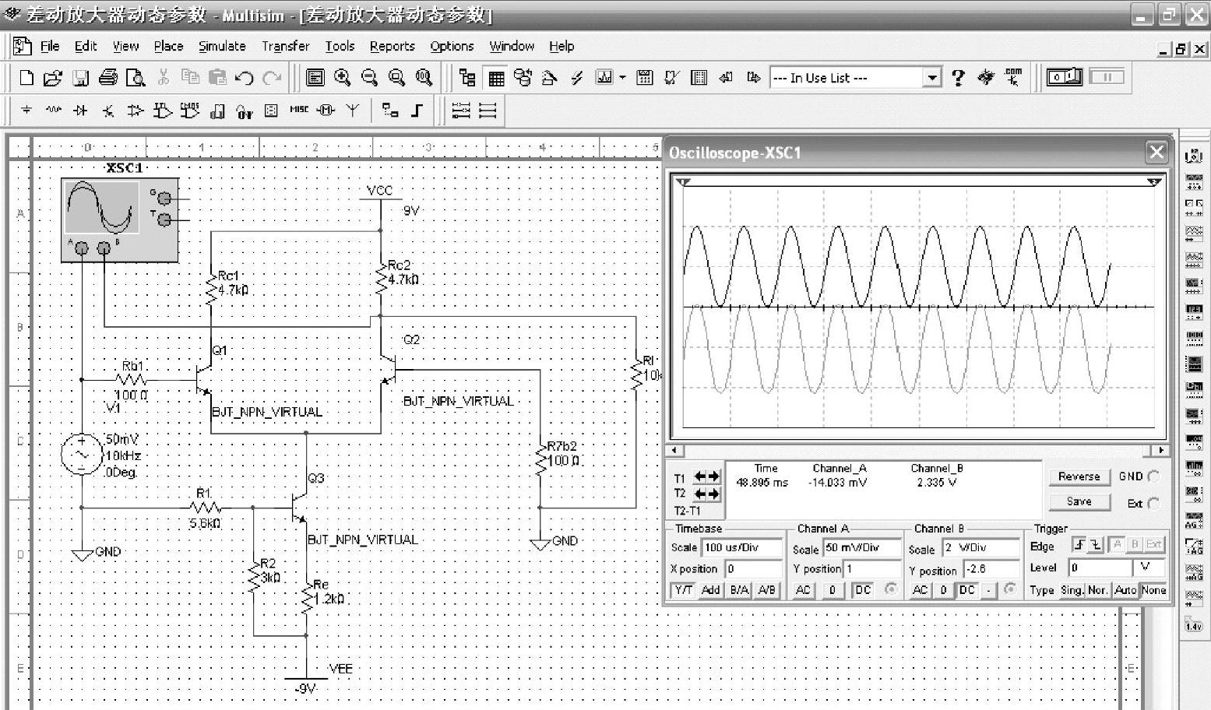Open print preview from the toolbar
This screenshot has height=710, width=1211.
pos(136,78)
